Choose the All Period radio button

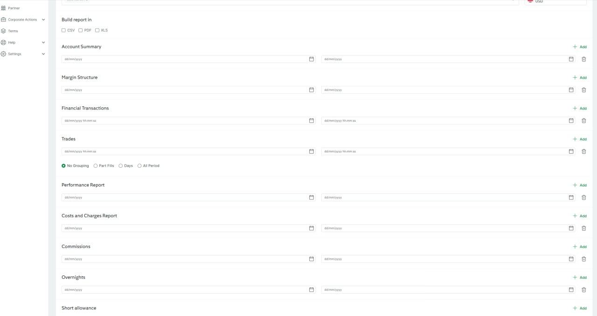tap(139, 166)
